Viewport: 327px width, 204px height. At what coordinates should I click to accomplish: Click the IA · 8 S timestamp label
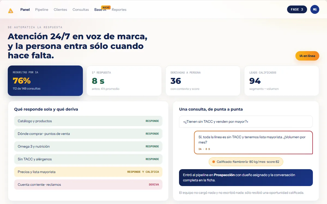[x=204, y=149]
